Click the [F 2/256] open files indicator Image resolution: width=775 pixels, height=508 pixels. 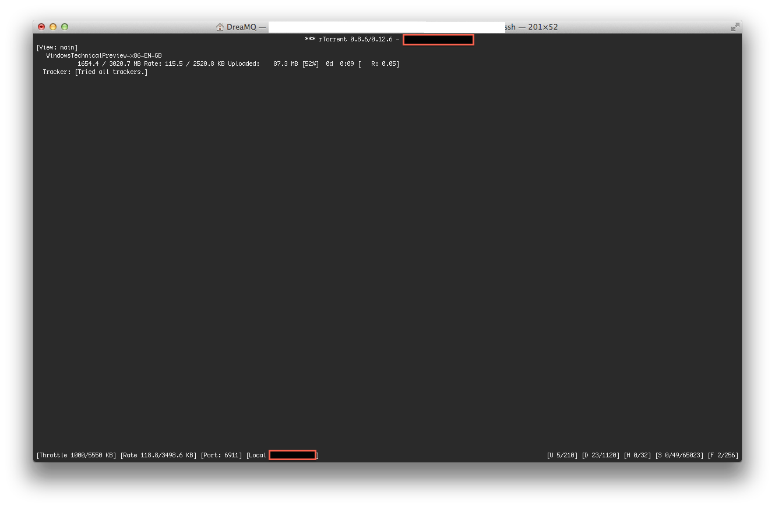pyautogui.click(x=723, y=455)
